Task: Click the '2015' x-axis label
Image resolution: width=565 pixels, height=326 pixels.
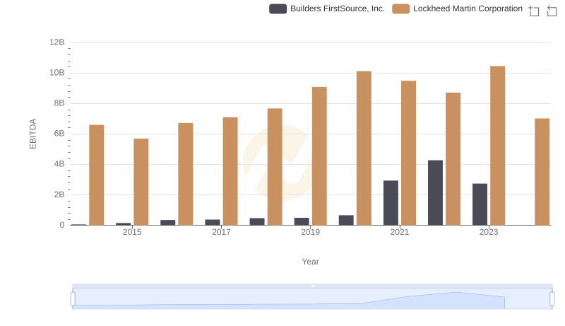Action: pos(132,232)
